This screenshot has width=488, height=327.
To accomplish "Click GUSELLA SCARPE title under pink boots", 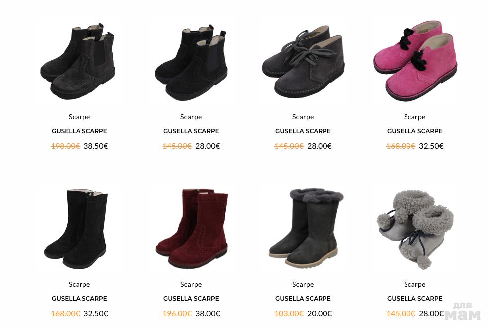I will pyautogui.click(x=414, y=131).
